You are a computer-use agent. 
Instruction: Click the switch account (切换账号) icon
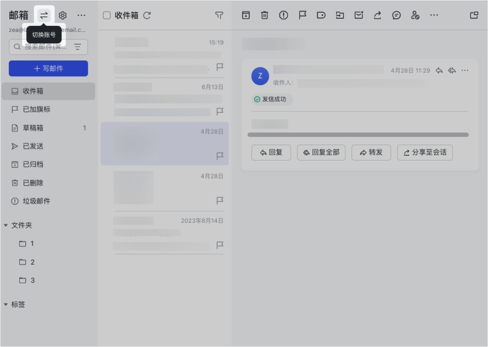click(x=44, y=15)
